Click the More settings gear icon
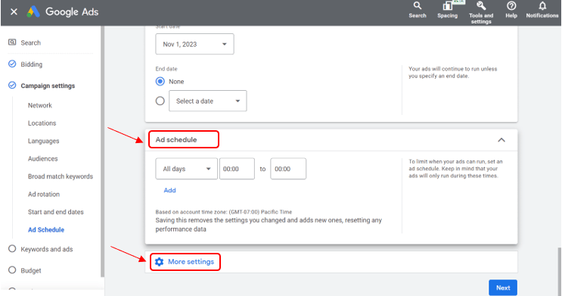Viewport: 562px width, 296px height. [x=159, y=262]
